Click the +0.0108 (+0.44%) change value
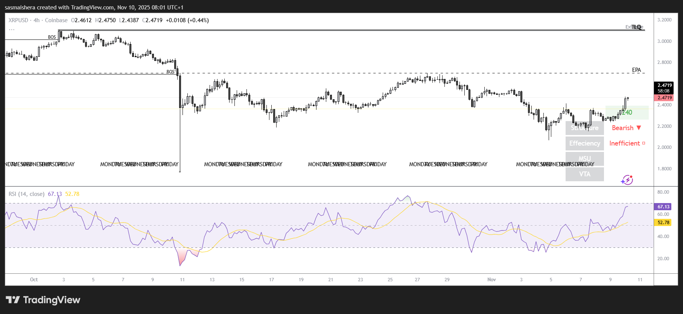This screenshot has height=314, width=683. click(187, 20)
